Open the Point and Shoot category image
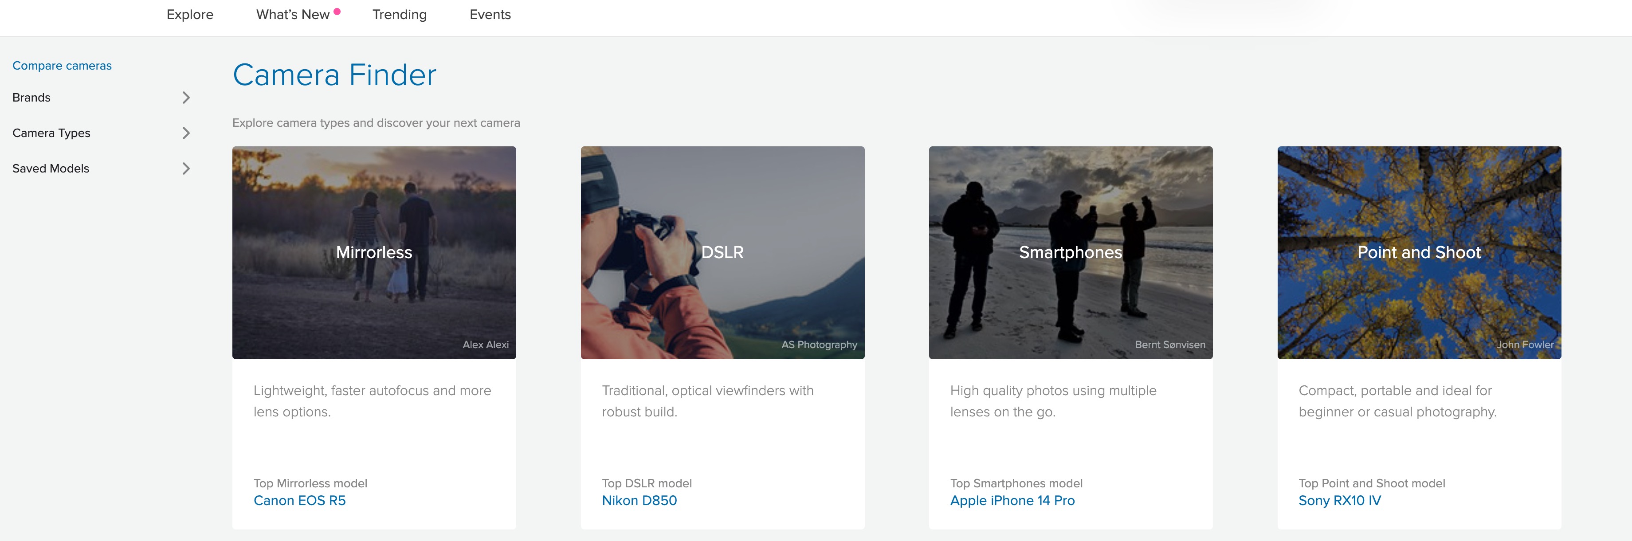The height and width of the screenshot is (541, 1632). click(x=1419, y=252)
